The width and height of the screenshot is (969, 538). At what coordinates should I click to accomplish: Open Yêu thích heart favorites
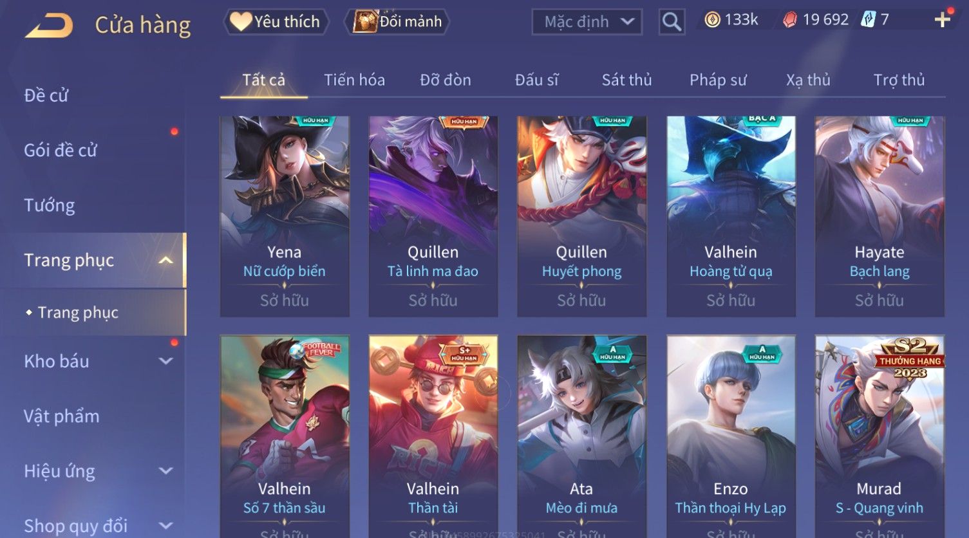coord(276,22)
